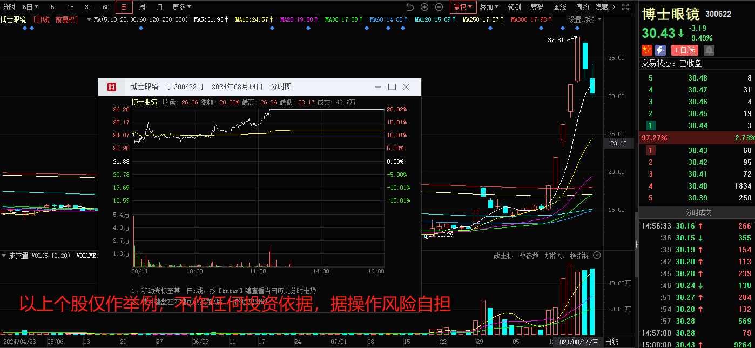755x348 pixels.
Task: Click the 博士眼镜 stock name in quote panel
Action: [670, 14]
